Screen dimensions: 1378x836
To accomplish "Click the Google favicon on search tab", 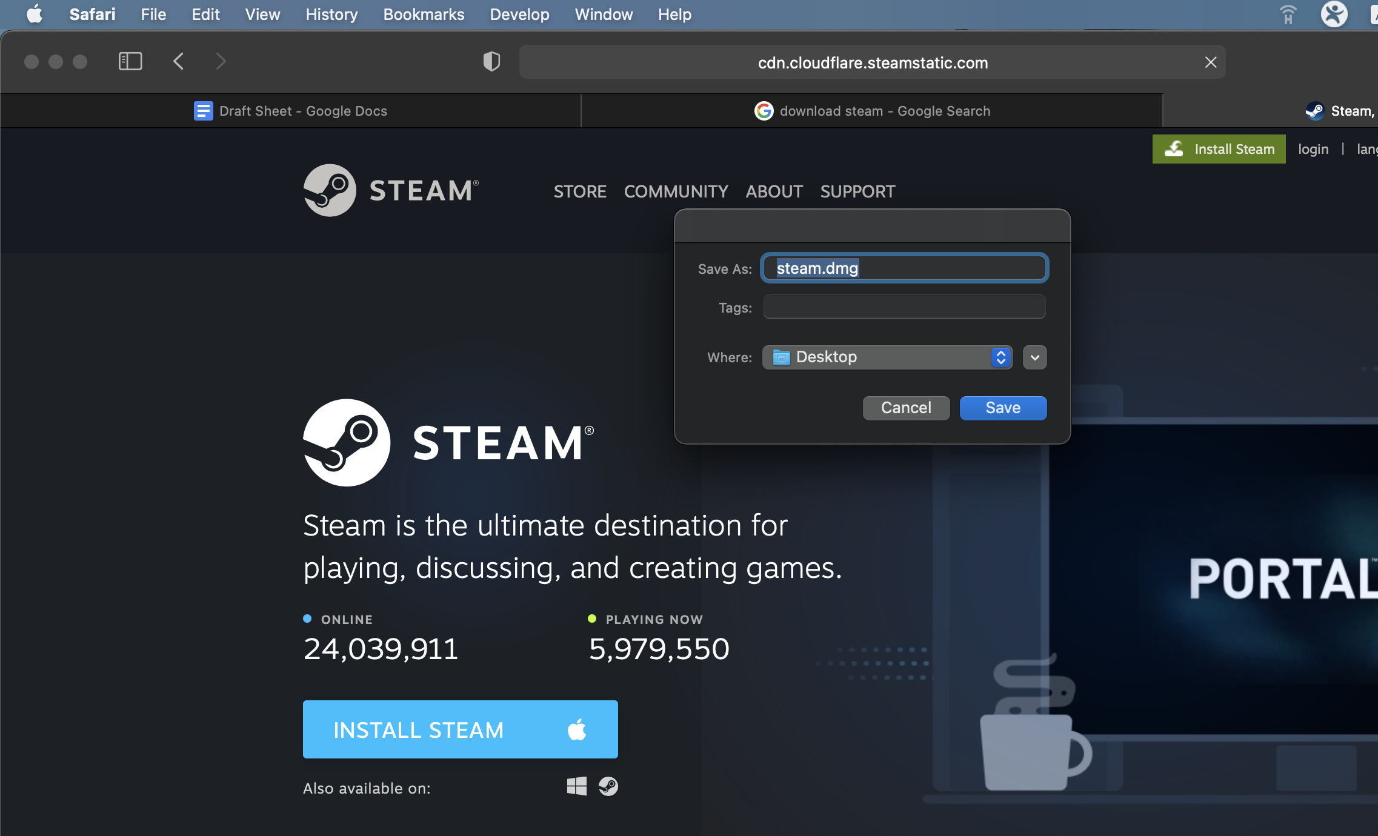I will point(764,111).
